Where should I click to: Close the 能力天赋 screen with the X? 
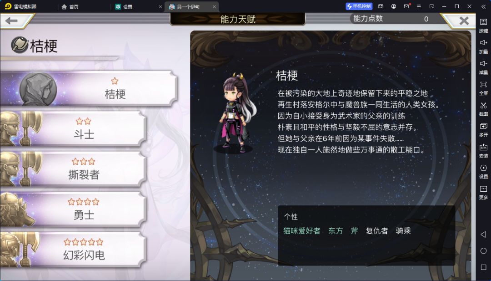(464, 20)
